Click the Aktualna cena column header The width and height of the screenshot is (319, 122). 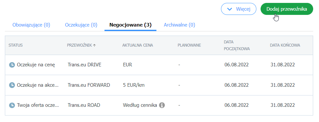click(138, 45)
